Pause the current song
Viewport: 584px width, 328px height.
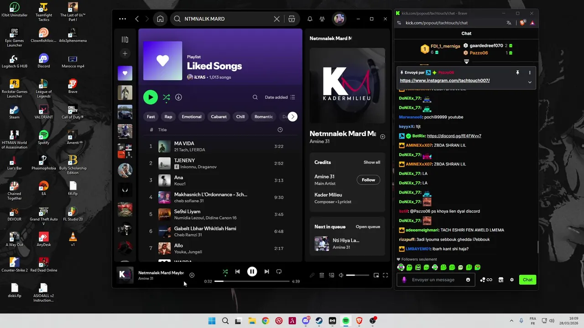(x=252, y=272)
